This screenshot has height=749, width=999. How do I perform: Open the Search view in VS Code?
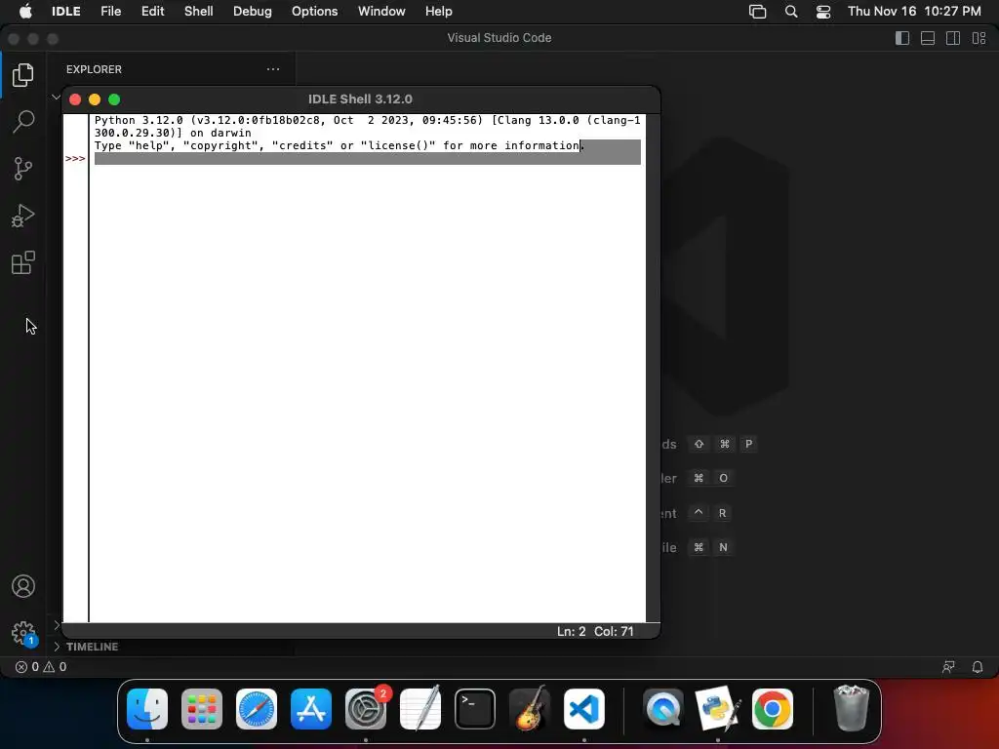(x=23, y=122)
